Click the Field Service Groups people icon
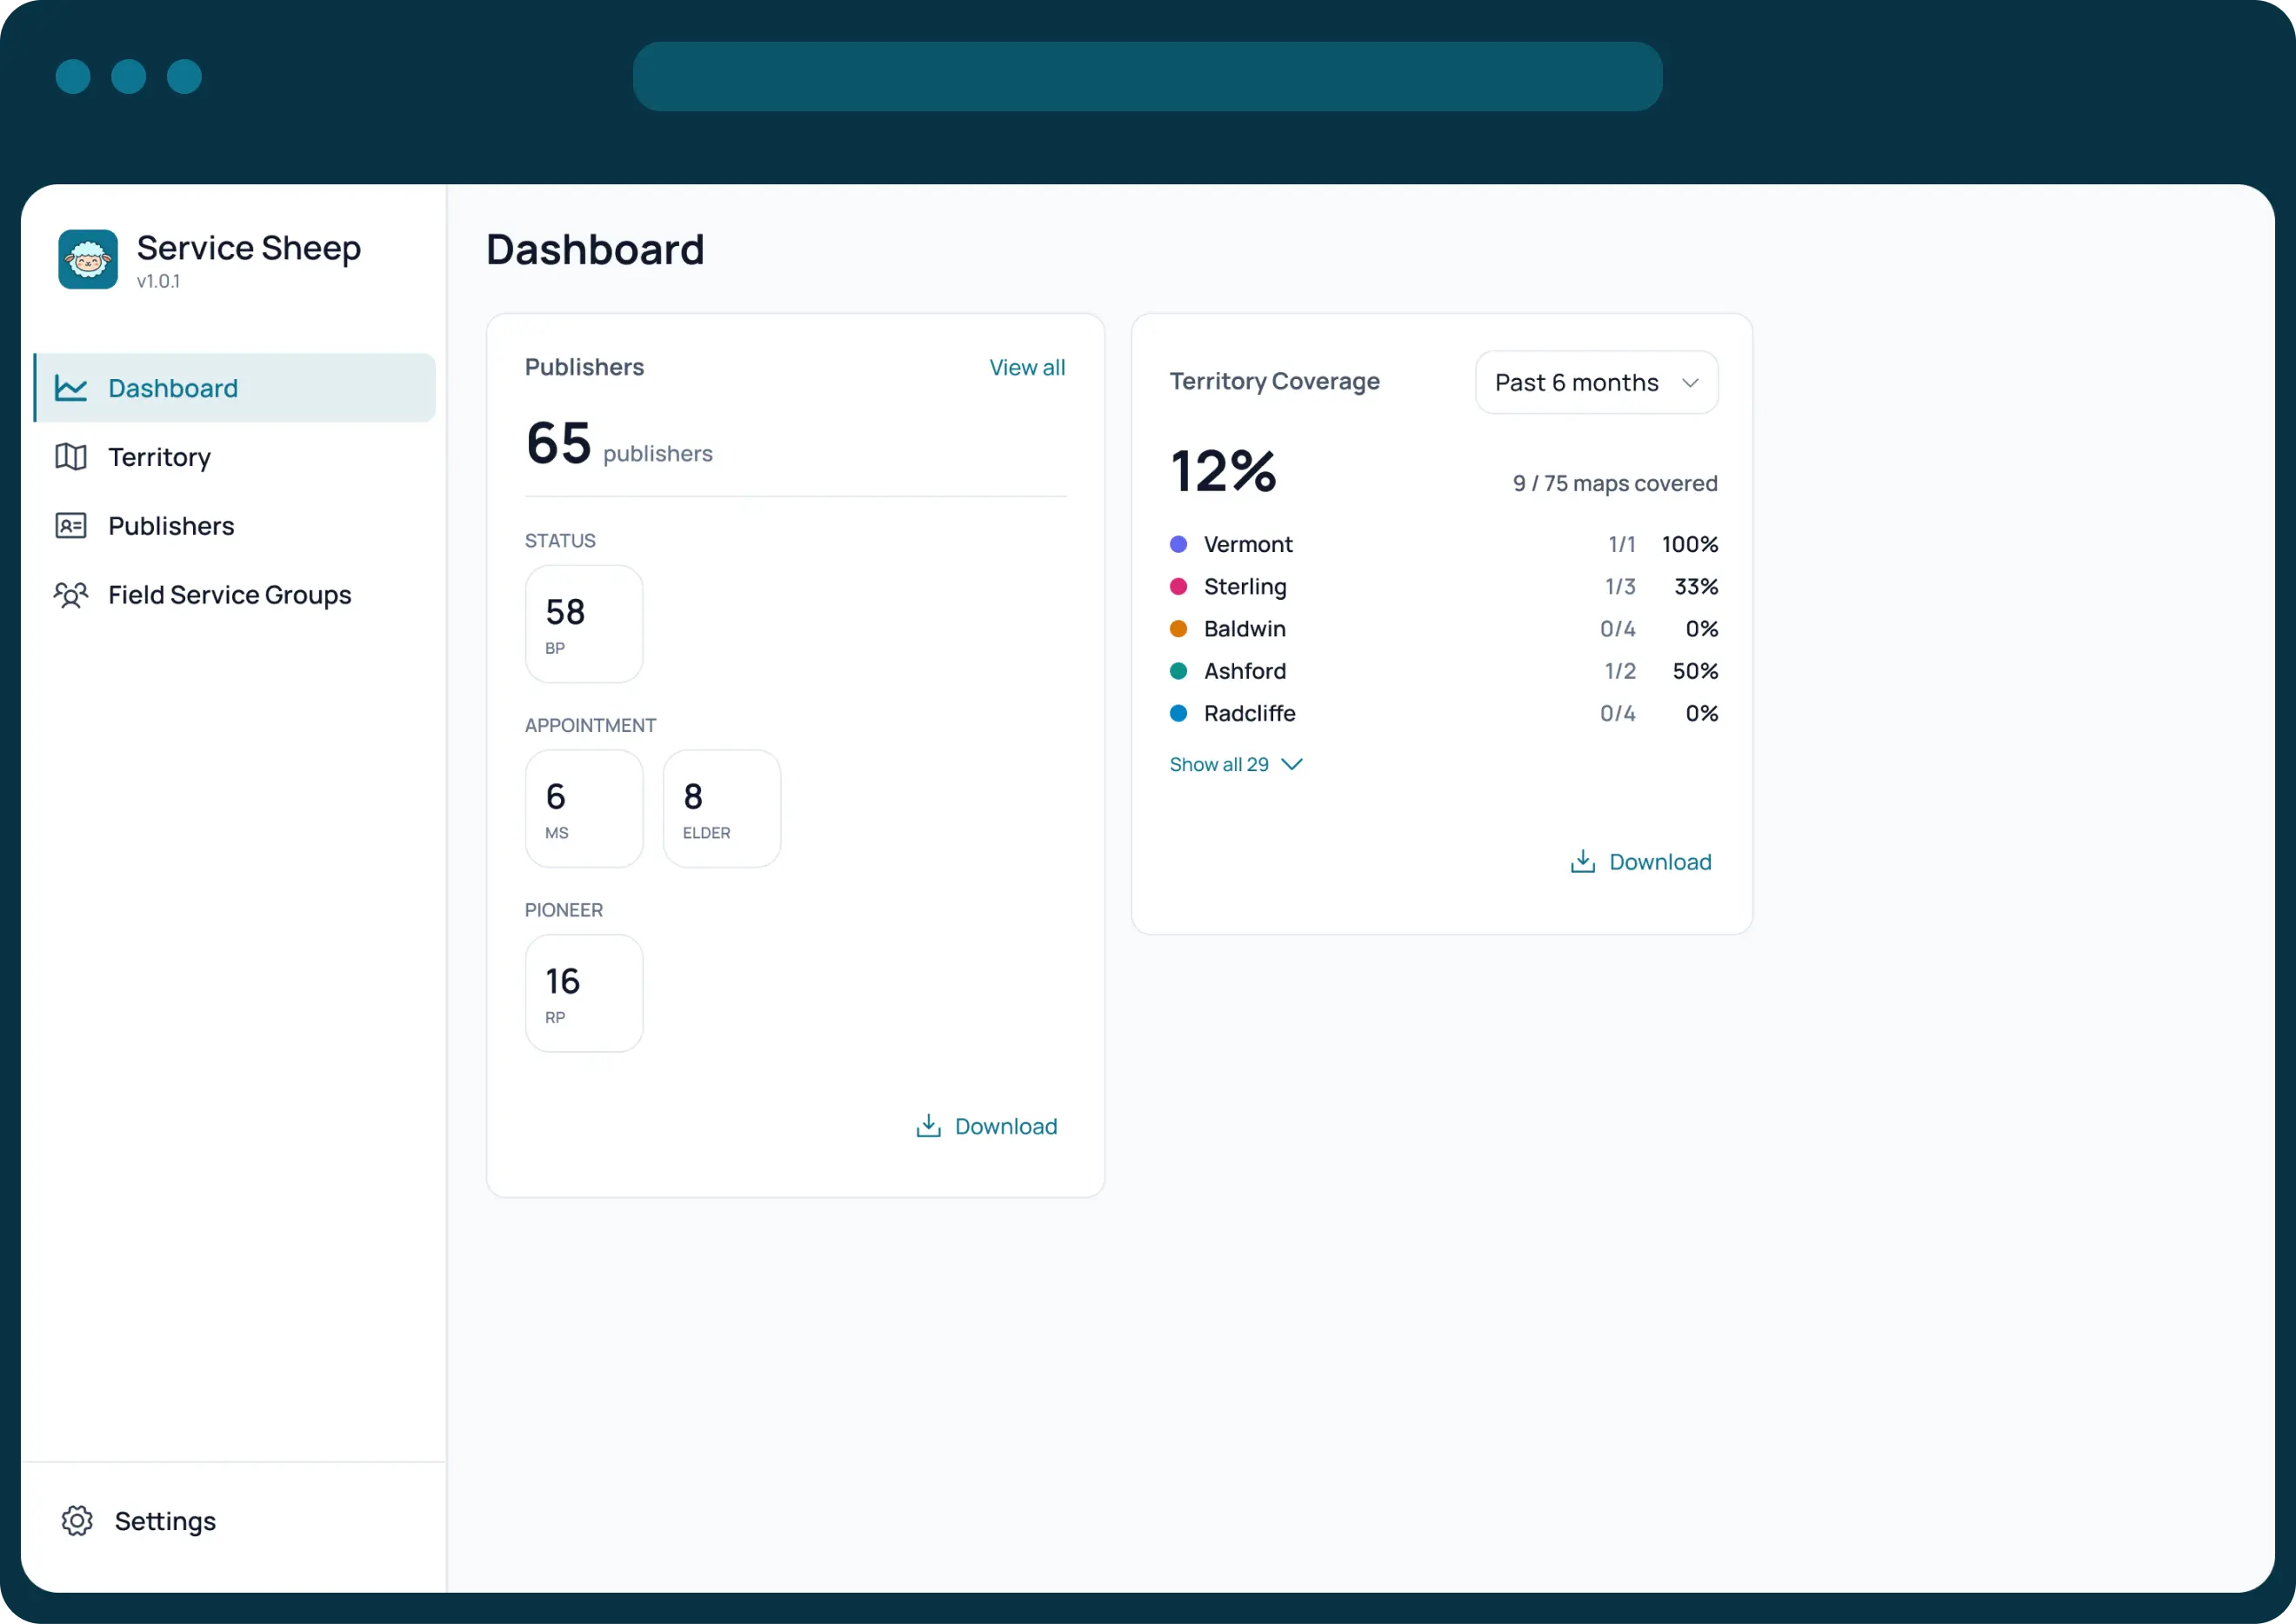 click(x=71, y=595)
